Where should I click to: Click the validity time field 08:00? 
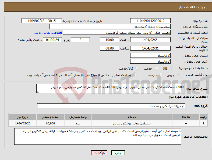[x=109, y=48]
